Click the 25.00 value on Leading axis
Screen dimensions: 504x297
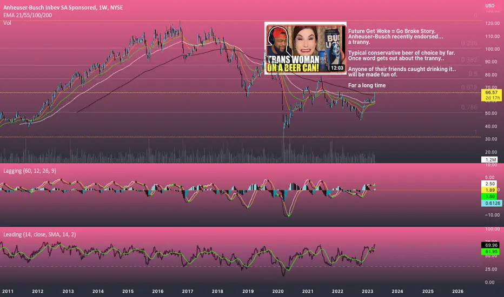pyautogui.click(x=490, y=269)
